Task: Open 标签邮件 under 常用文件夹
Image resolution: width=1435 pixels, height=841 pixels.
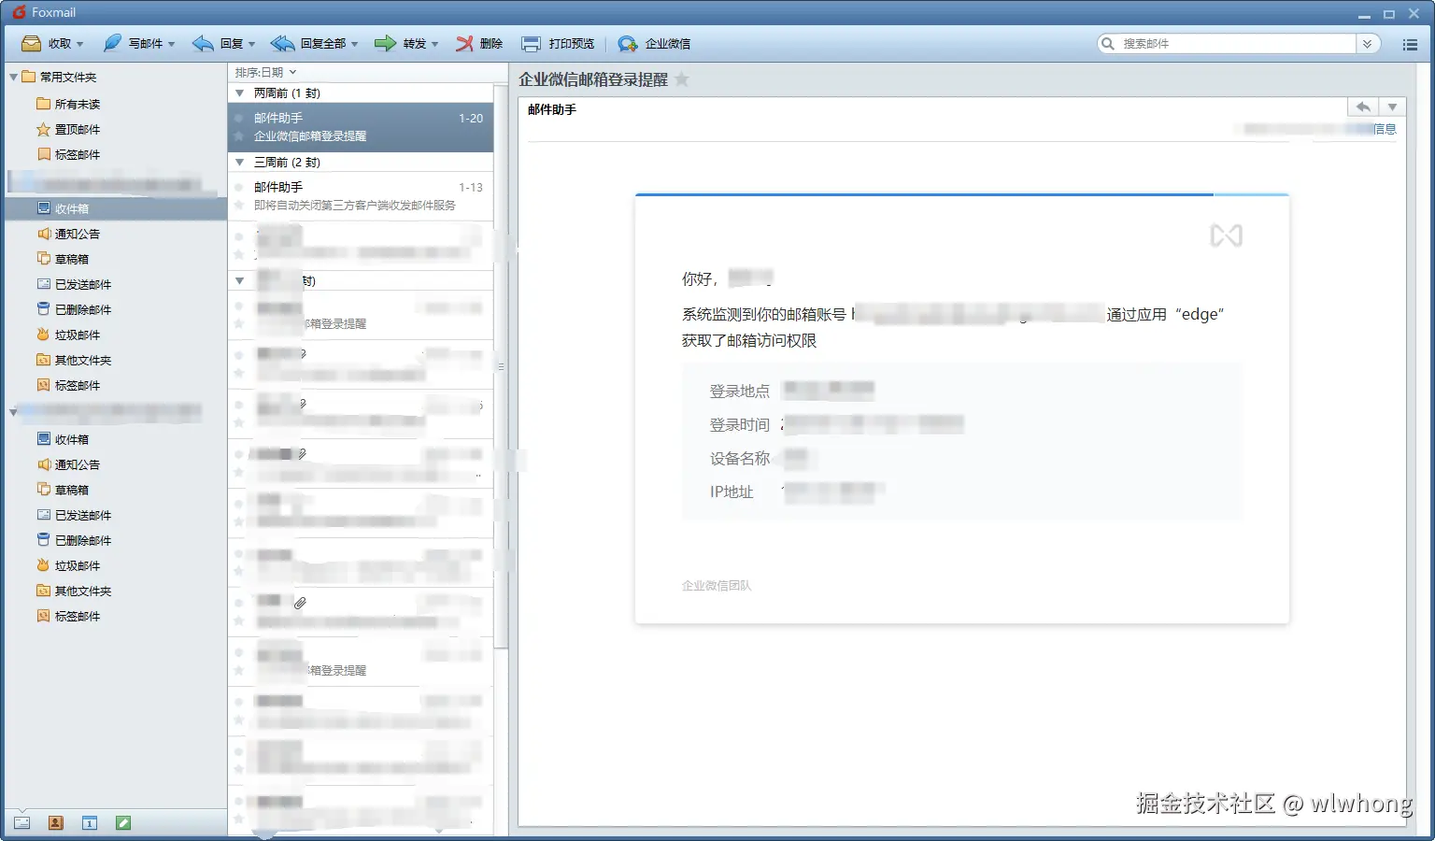Action: (67, 154)
